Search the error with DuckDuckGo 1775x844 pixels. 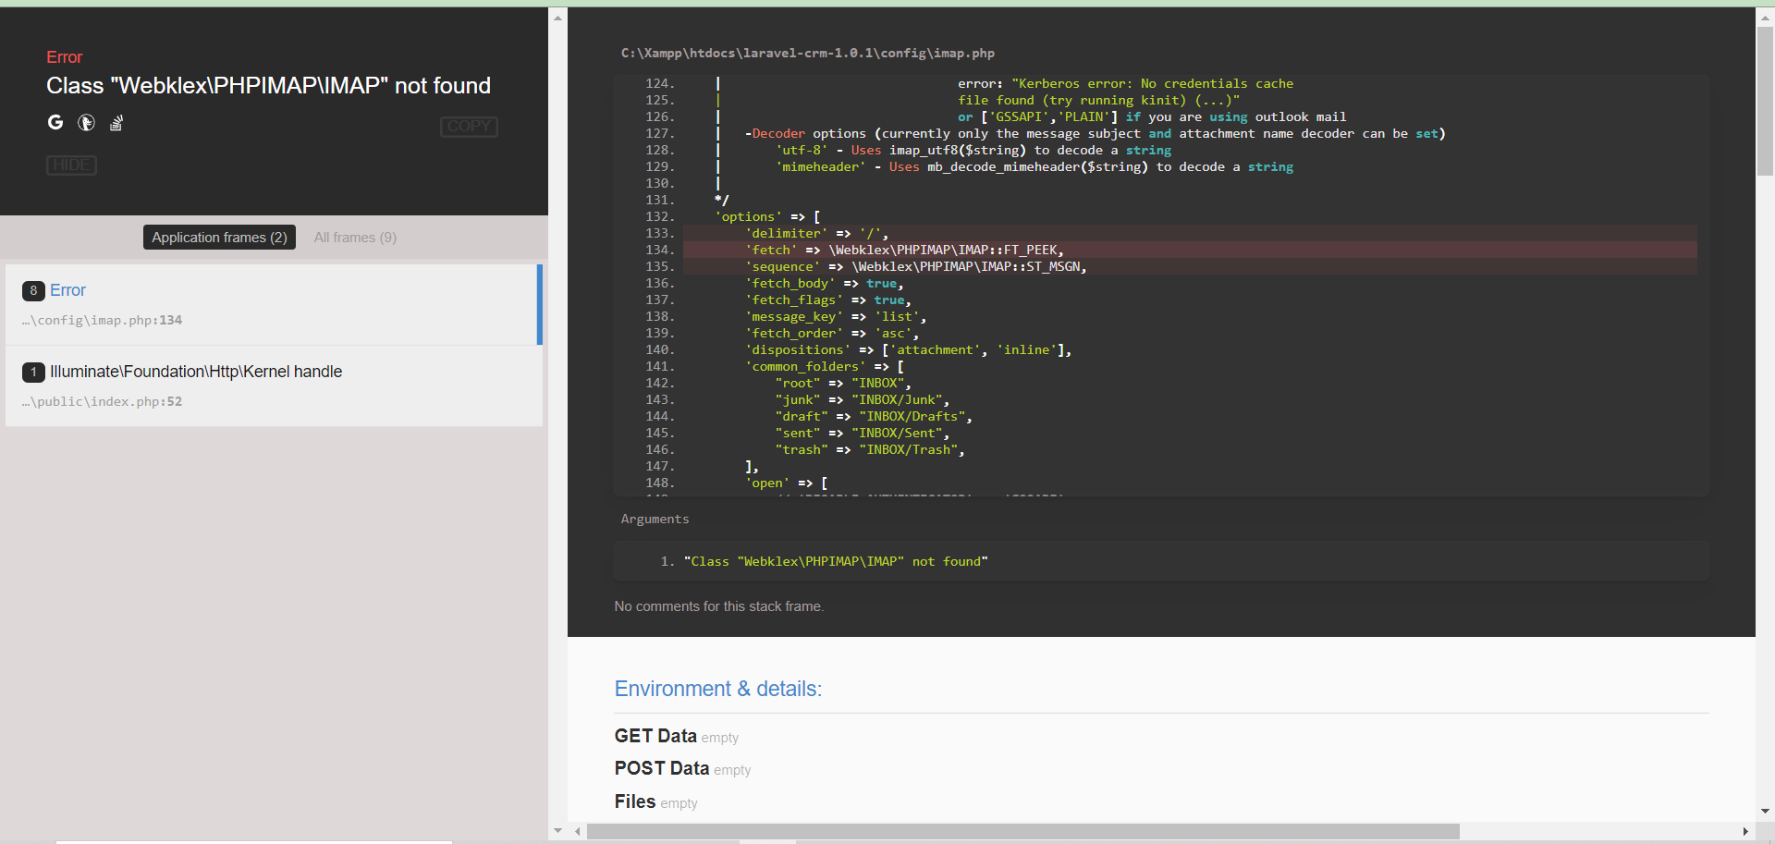85,122
